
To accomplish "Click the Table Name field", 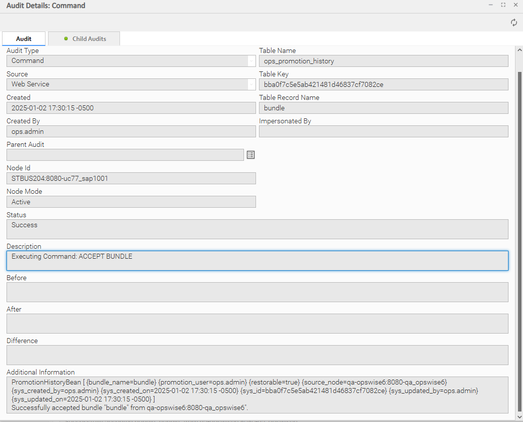I will tap(383, 61).
